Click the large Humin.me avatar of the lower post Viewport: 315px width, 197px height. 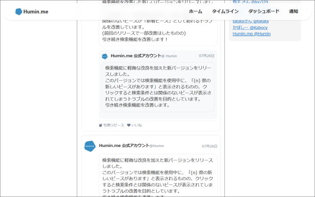90,146
